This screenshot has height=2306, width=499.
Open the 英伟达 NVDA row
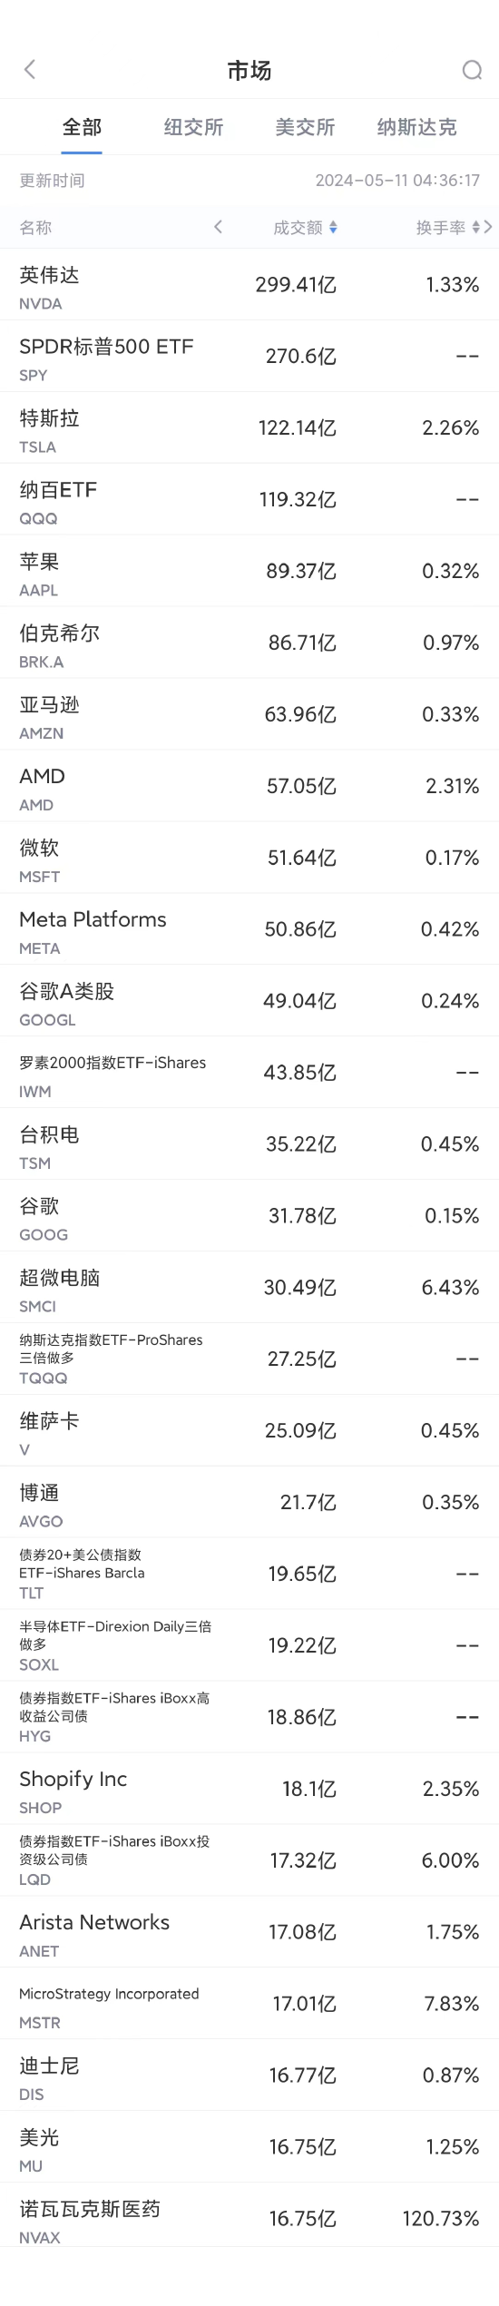tap(249, 285)
